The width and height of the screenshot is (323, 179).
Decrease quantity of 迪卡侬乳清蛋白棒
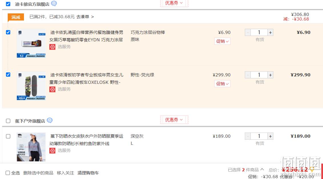pyautogui.click(x=248, y=32)
